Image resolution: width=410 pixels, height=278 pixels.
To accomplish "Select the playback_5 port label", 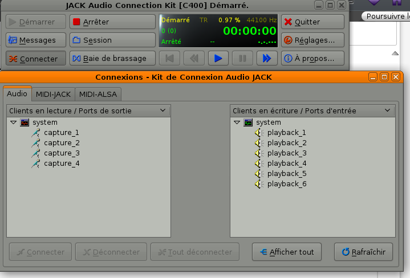I will 287,174.
